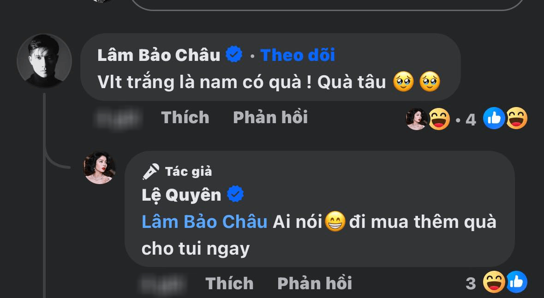
Task: Open reaction count 3 on the reply
Action: pyautogui.click(x=471, y=284)
